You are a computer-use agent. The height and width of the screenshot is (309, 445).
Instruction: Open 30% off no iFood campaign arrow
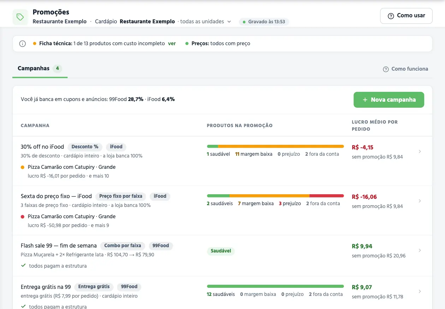[420, 151]
